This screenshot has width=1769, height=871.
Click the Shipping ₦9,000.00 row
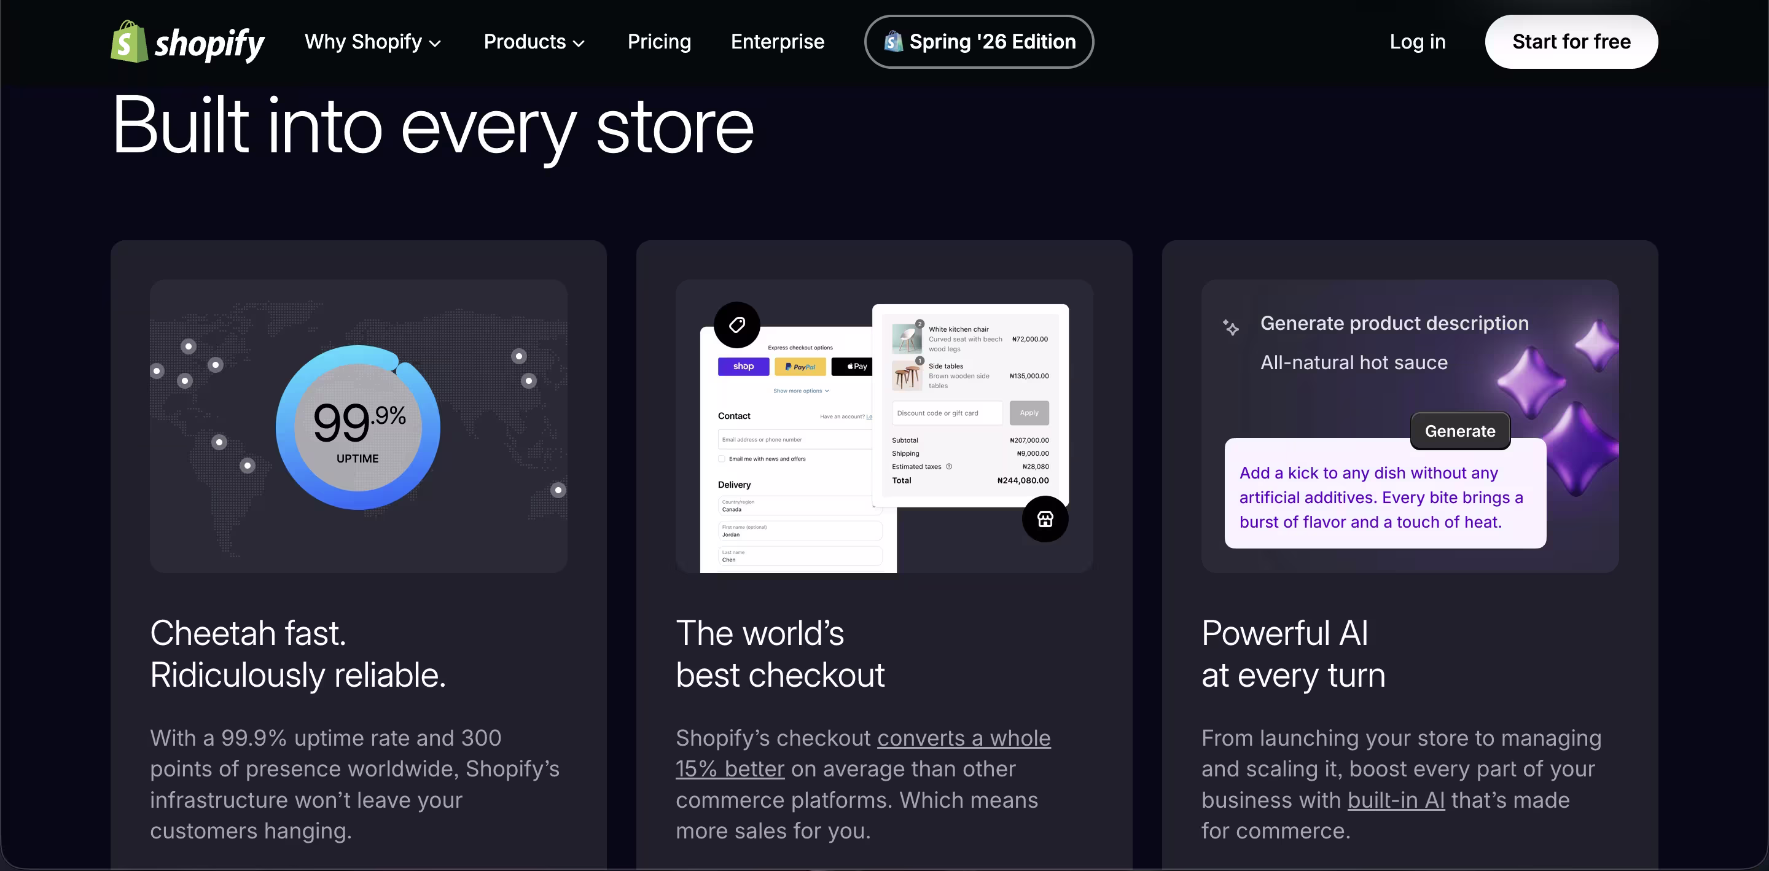pyautogui.click(x=970, y=453)
